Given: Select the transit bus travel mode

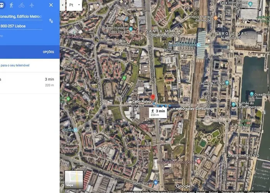Looking at the screenshot, I should [2, 5].
